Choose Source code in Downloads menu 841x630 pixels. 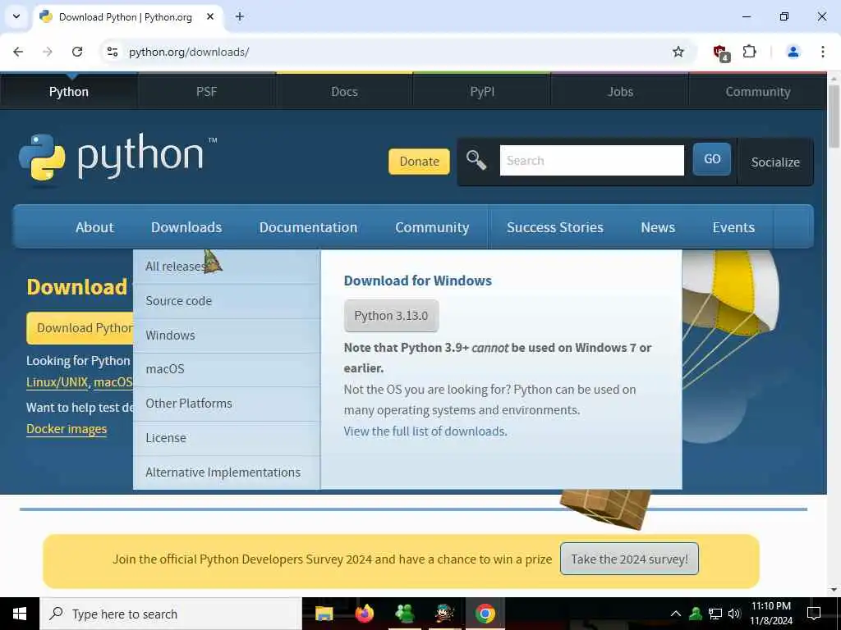227,301
